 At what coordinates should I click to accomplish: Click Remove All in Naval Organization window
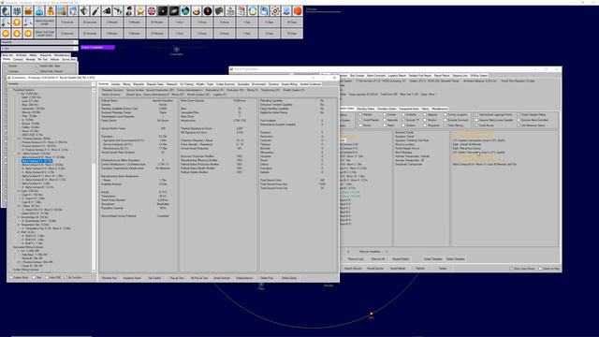point(378,259)
